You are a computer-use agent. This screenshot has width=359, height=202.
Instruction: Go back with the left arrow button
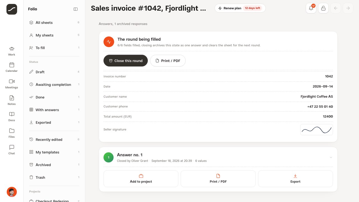tap(336, 8)
